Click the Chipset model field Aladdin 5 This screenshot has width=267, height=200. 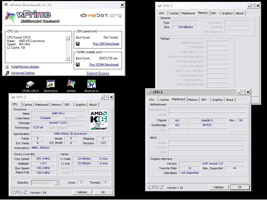tap(207, 120)
